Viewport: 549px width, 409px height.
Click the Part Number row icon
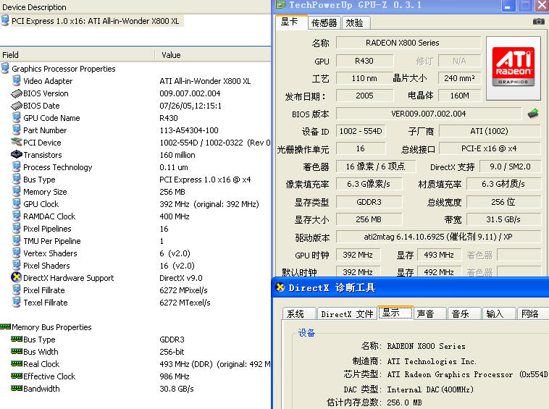click(x=16, y=130)
